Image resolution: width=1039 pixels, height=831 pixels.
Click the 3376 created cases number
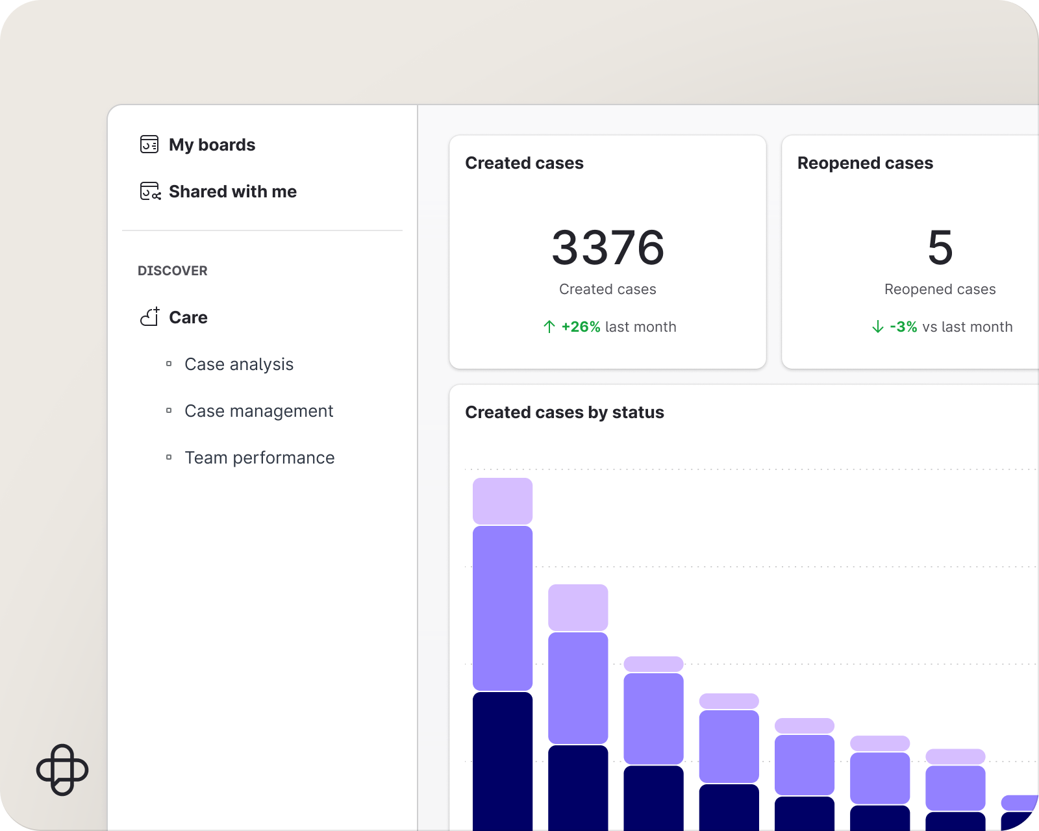coord(608,247)
